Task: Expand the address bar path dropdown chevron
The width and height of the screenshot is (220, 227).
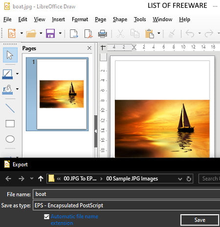Action: click(x=180, y=179)
